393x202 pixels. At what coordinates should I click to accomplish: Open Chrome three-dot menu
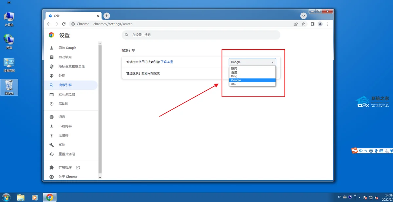[328, 24]
